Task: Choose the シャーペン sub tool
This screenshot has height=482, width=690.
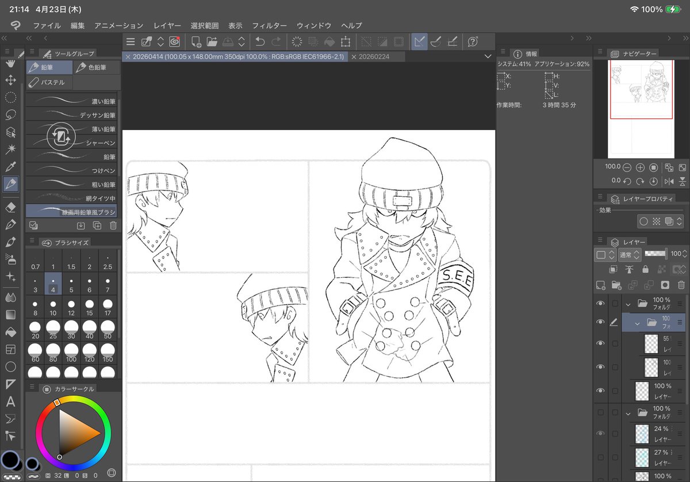Action: pyautogui.click(x=71, y=143)
